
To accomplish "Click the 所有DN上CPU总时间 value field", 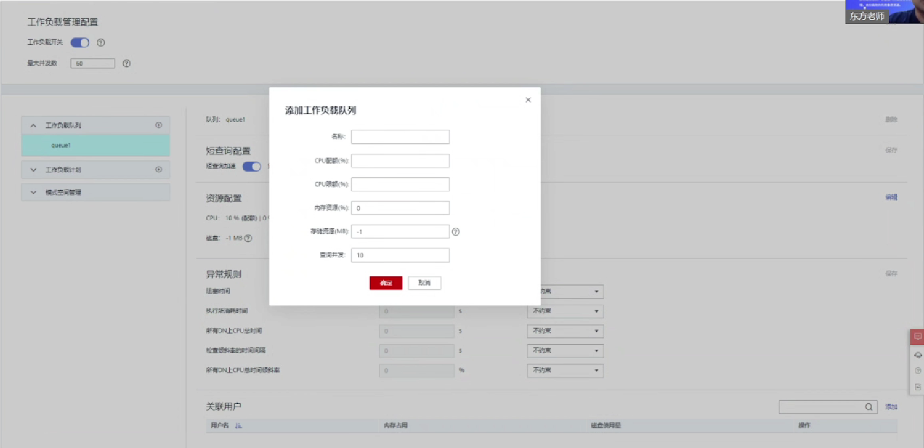I will click(417, 331).
